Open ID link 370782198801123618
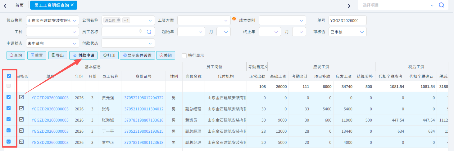 (x=144, y=142)
